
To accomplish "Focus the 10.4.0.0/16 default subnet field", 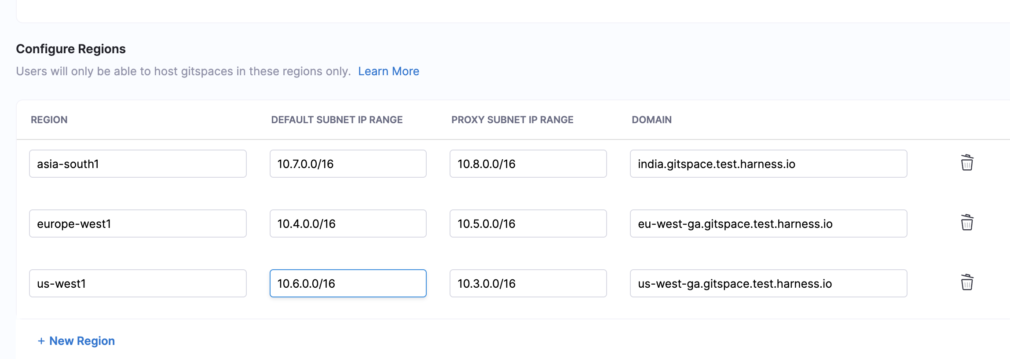I will click(348, 223).
